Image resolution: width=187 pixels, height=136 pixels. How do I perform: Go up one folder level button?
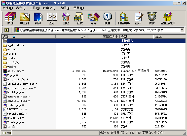tap(7, 30)
